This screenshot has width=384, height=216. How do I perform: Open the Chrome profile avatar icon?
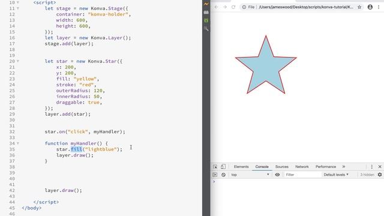click(370, 7)
